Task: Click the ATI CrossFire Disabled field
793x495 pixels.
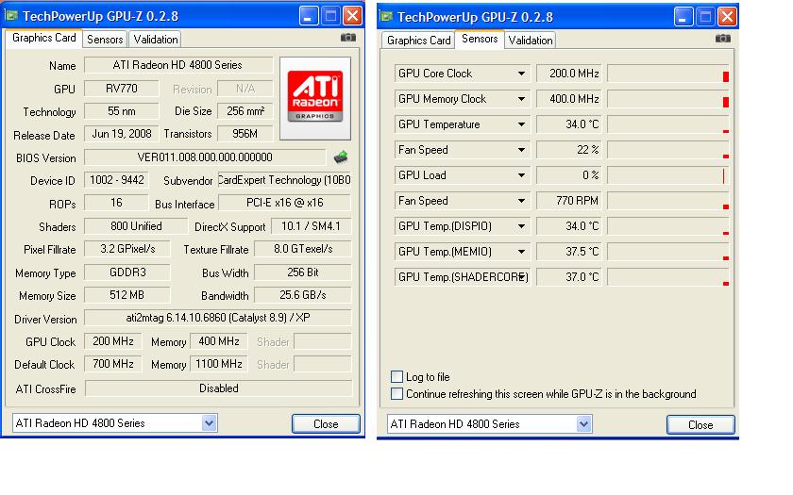Action: 218,388
